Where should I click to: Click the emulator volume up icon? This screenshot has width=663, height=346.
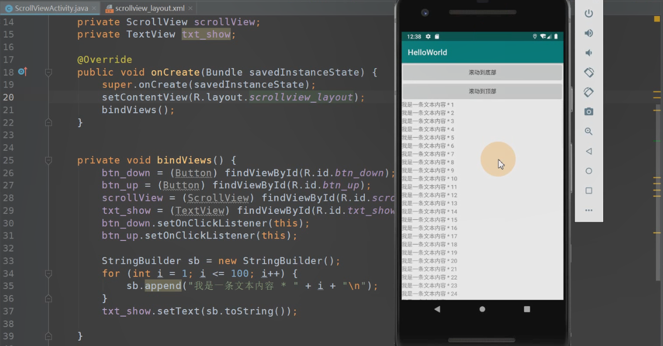coord(588,34)
